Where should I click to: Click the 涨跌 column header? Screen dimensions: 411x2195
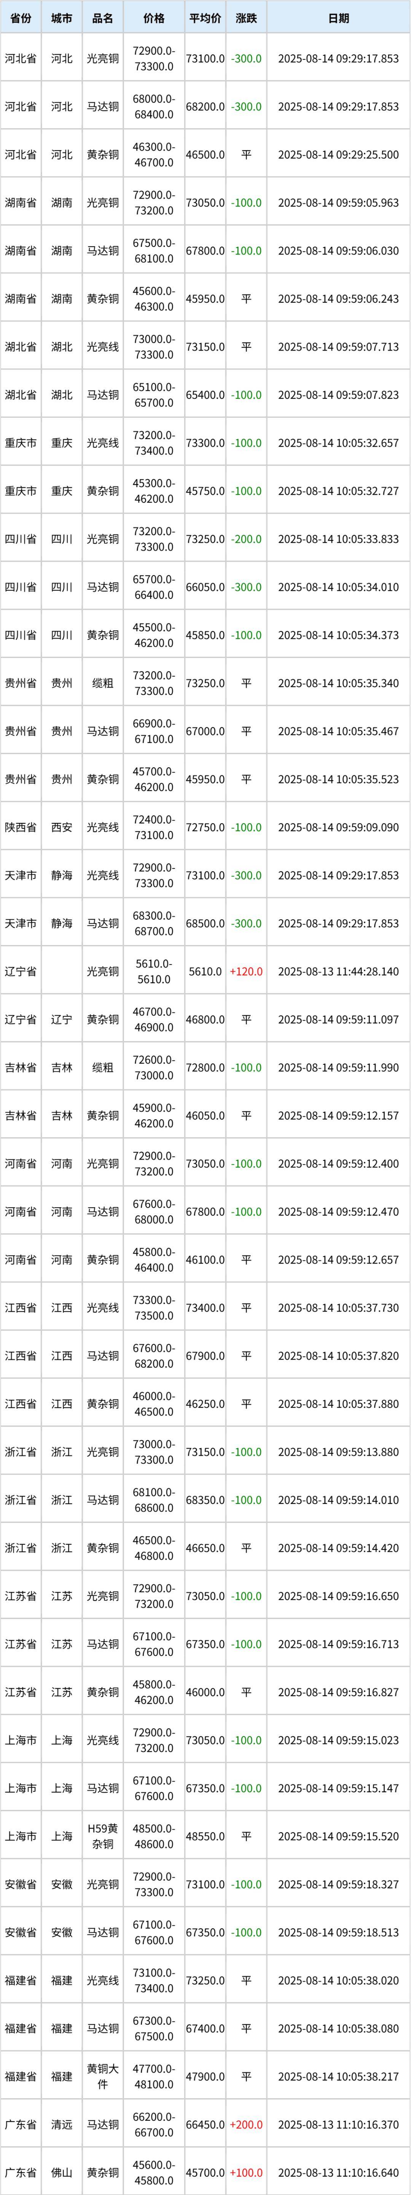(x=246, y=18)
